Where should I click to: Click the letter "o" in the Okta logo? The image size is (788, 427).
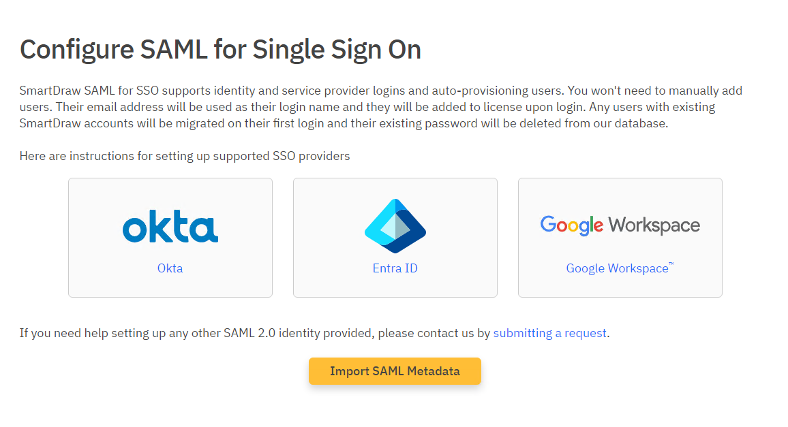coord(134,230)
